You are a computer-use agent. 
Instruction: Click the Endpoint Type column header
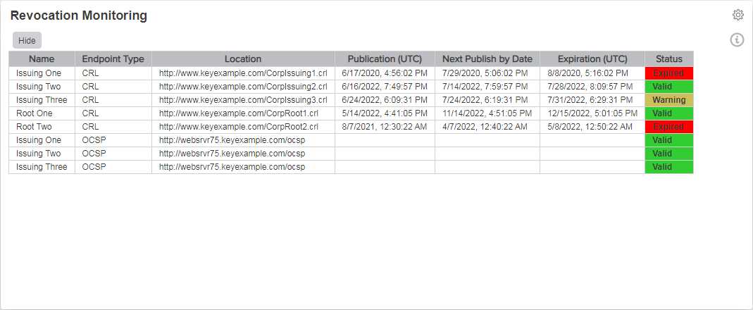click(x=113, y=59)
